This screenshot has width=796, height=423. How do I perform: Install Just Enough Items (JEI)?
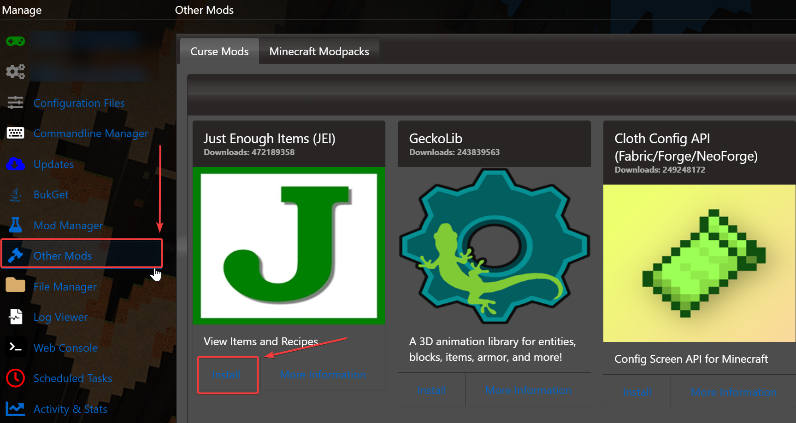[226, 375]
